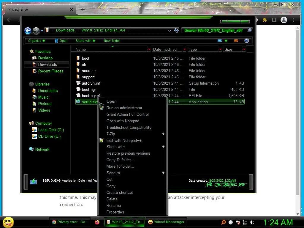Launch Firefox from the taskbar
Screen dimensions: 304x228
coord(97,222)
